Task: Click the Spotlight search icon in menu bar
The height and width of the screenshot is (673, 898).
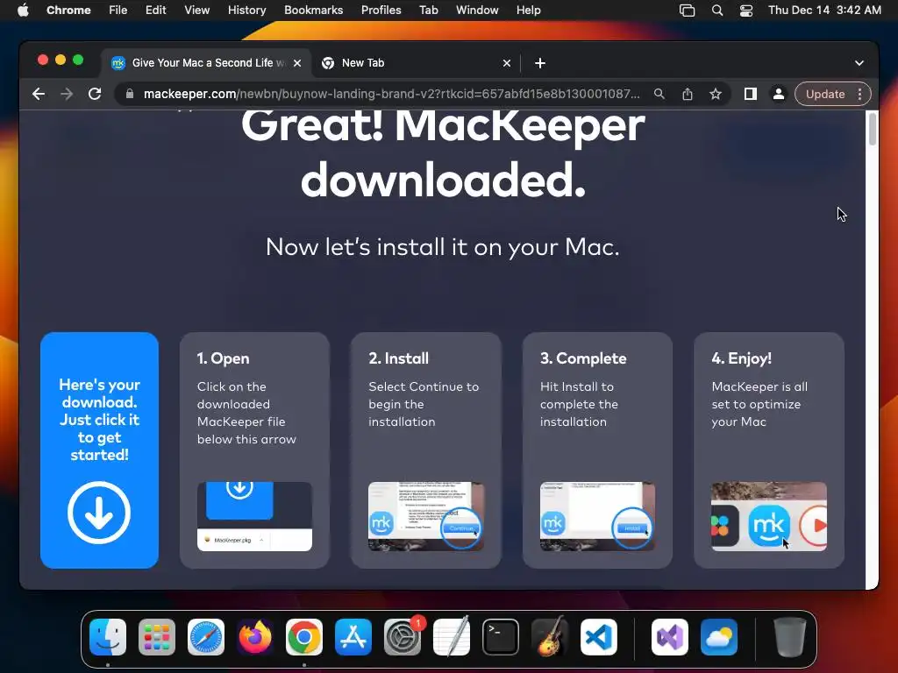Action: (x=717, y=10)
